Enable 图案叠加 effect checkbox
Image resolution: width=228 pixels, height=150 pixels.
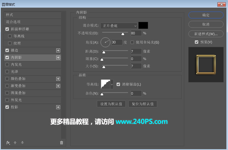tap(7, 93)
